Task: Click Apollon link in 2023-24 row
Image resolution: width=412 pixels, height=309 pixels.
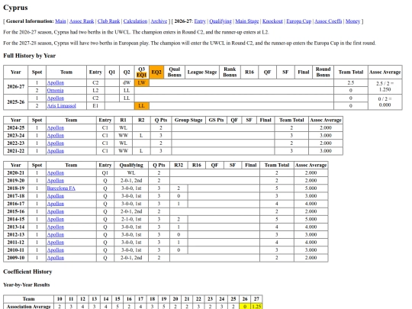Action: [x=56, y=136]
